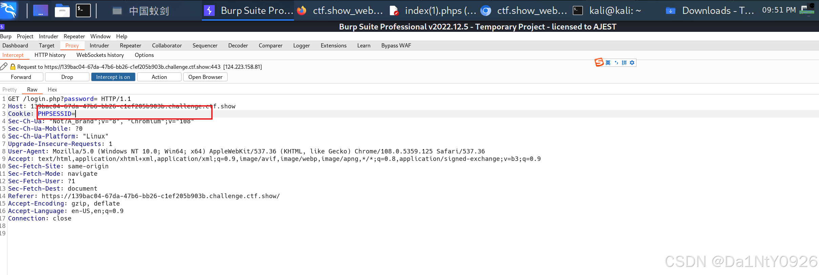The width and height of the screenshot is (819, 275).
Task: Select the Proxy tab
Action: coord(72,45)
